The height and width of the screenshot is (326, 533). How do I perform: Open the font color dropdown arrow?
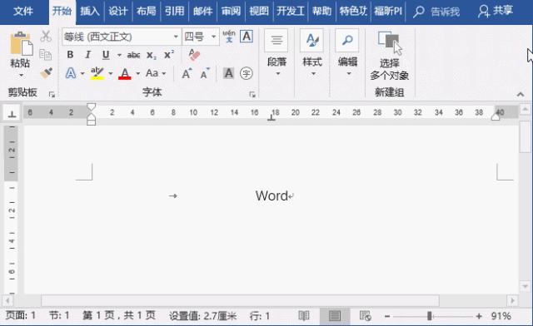click(x=138, y=73)
